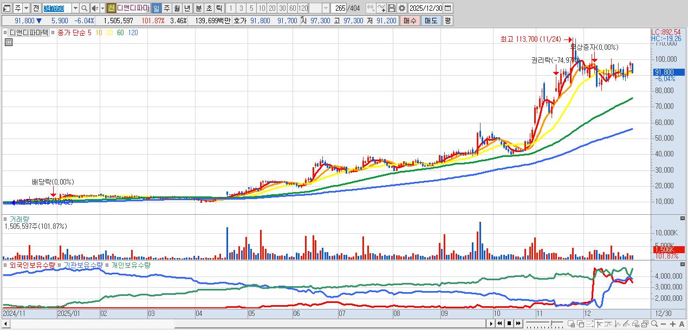Click the 호가 label in quote bar
Screen dimensions: 688x330
pyautogui.click(x=239, y=21)
